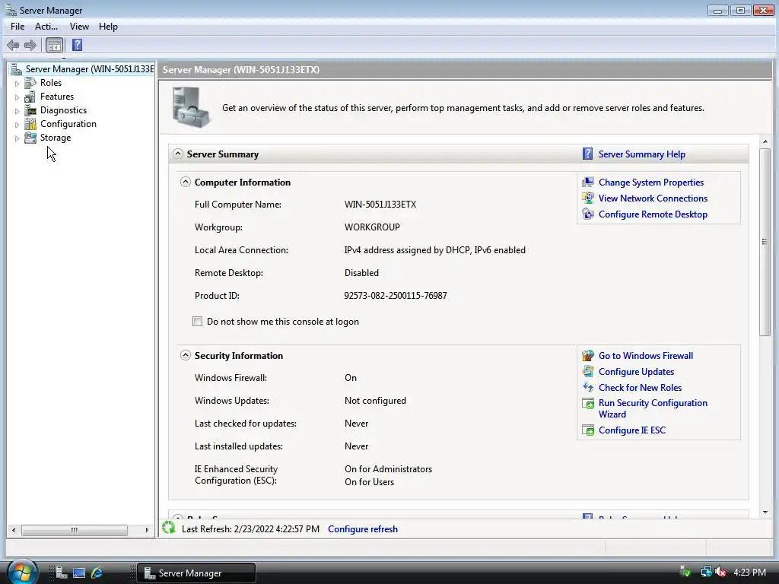This screenshot has height=584, width=779.
Task: Collapse the Computer Information section
Action: [186, 182]
